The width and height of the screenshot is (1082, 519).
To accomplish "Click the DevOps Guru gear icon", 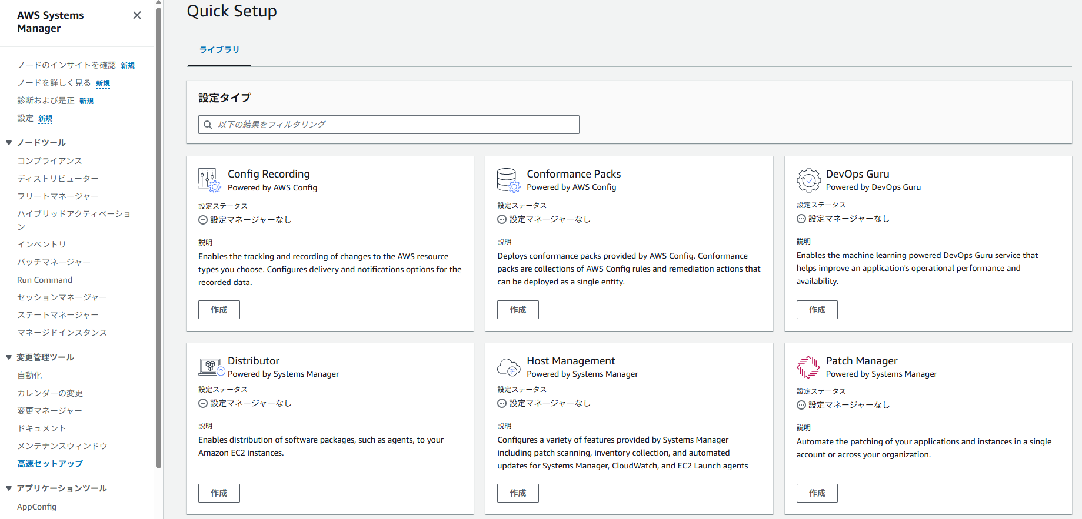I will point(808,180).
